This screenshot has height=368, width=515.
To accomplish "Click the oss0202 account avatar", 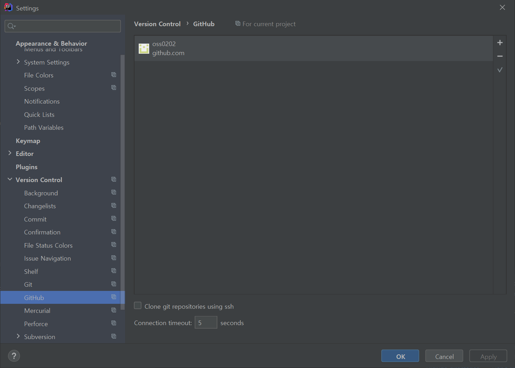I will [144, 48].
